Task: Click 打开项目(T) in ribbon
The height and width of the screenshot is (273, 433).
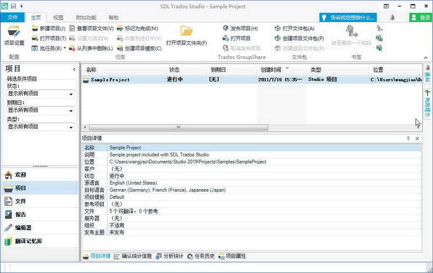Action: (x=49, y=38)
